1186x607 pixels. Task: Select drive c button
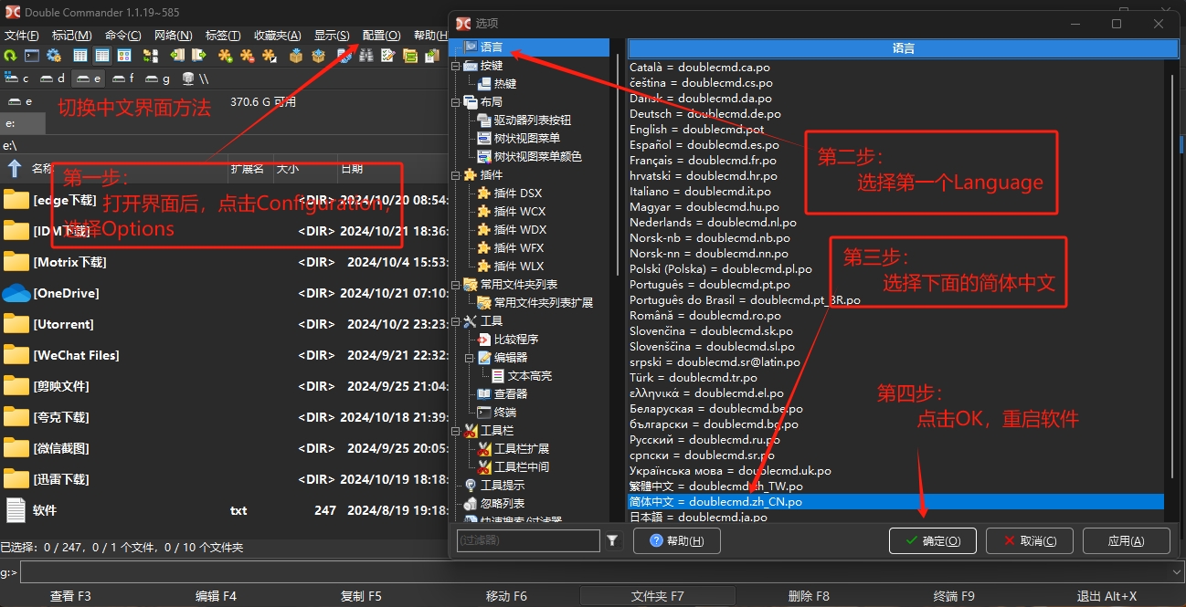click(16, 78)
